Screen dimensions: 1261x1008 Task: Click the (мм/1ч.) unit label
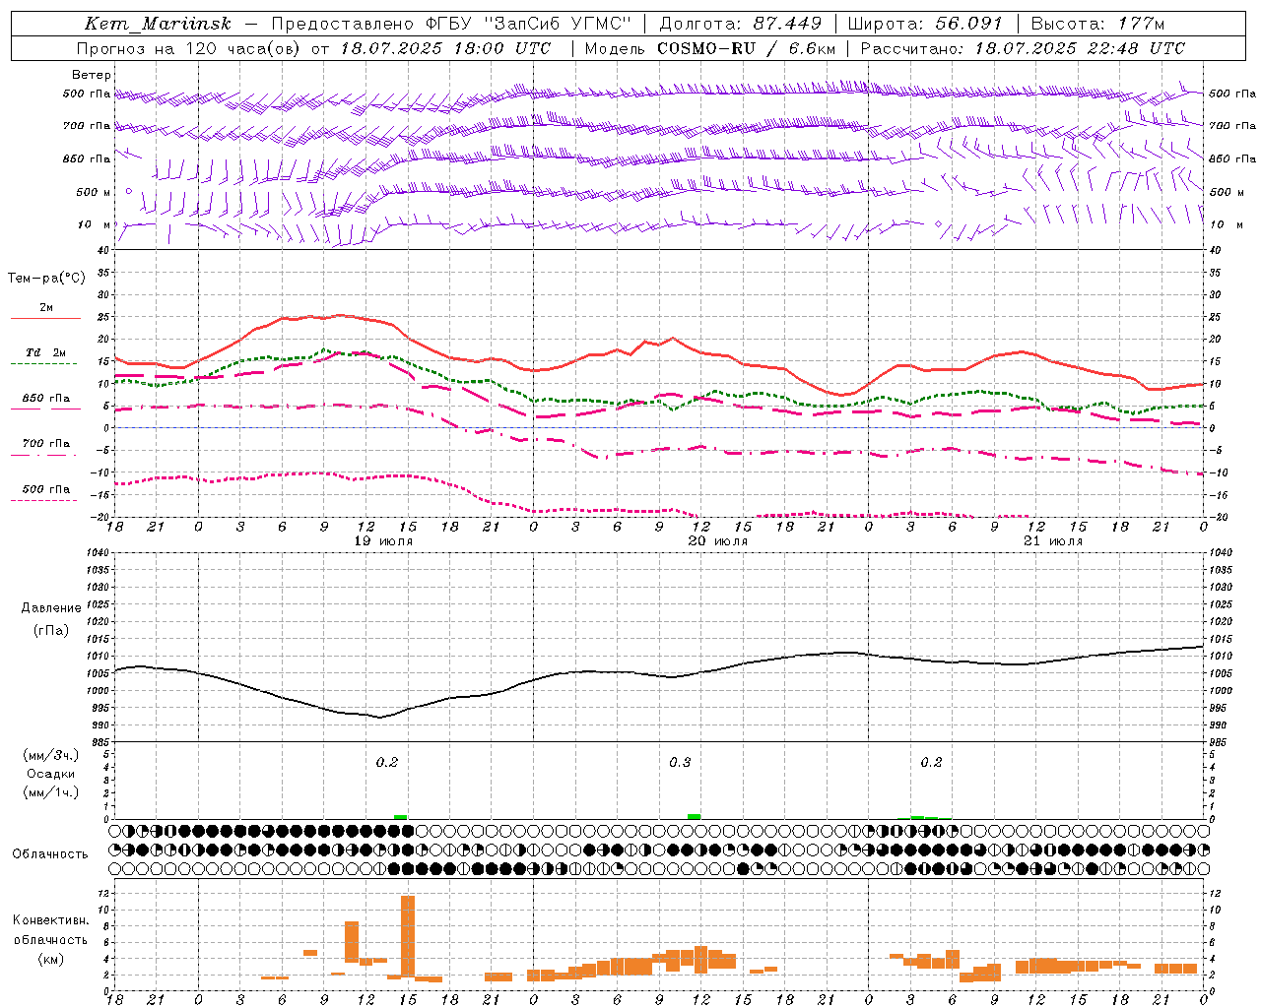(51, 792)
